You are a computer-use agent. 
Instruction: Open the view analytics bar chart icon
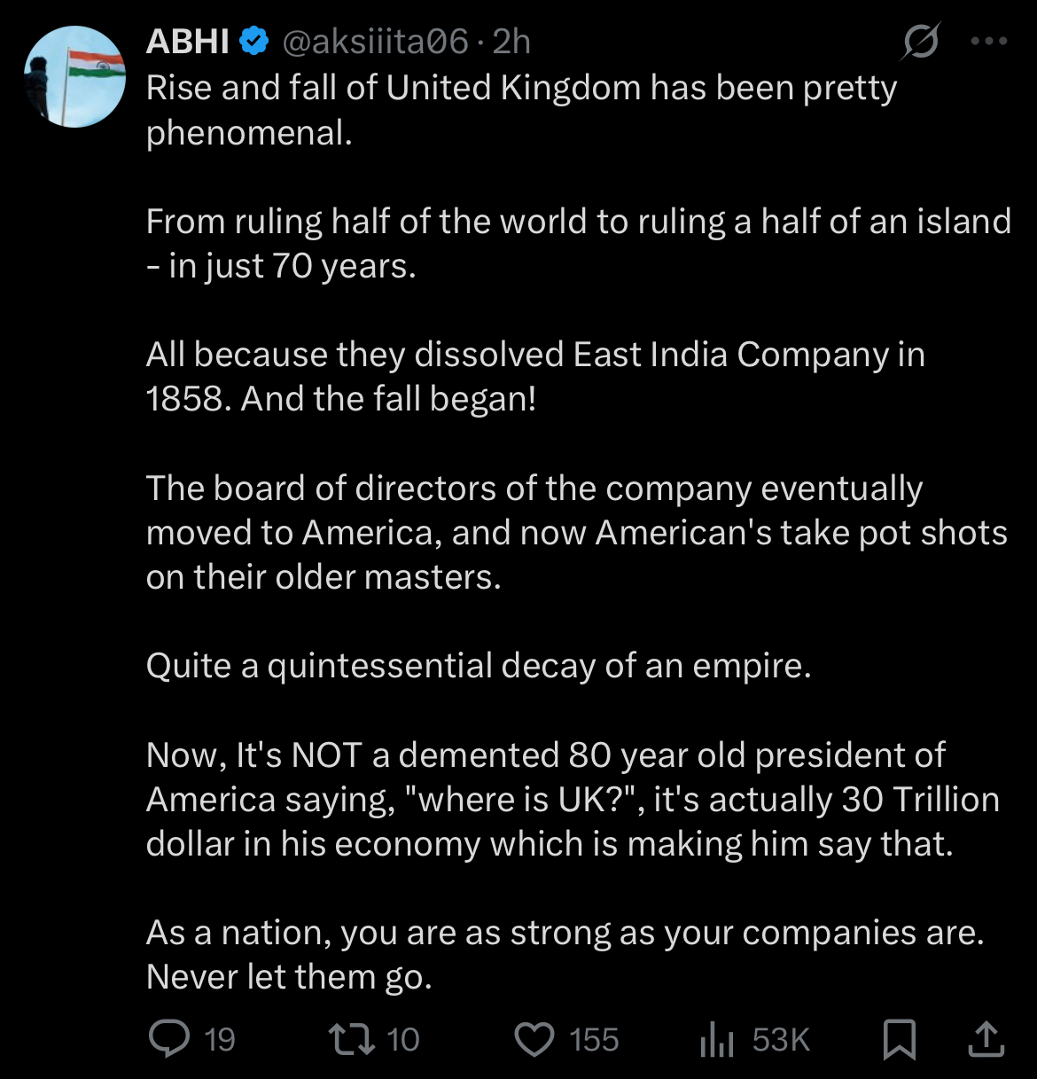[717, 1039]
